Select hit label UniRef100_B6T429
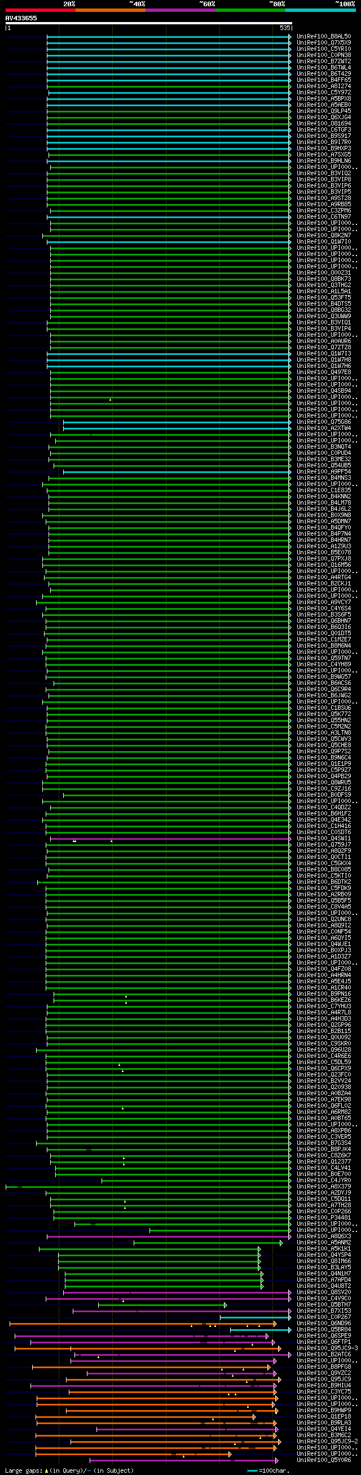The image size is (361, 1475). click(324, 74)
